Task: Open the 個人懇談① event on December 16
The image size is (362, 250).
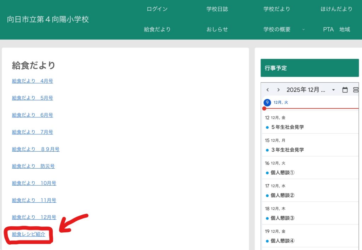Action: (282, 173)
